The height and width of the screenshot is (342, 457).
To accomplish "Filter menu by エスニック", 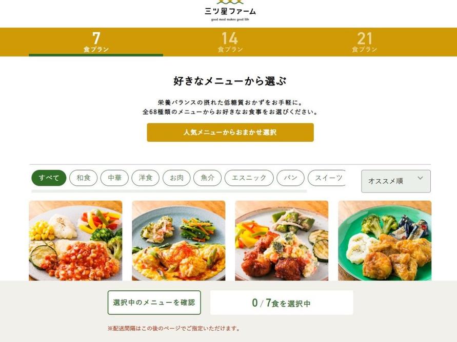I will click(x=249, y=178).
